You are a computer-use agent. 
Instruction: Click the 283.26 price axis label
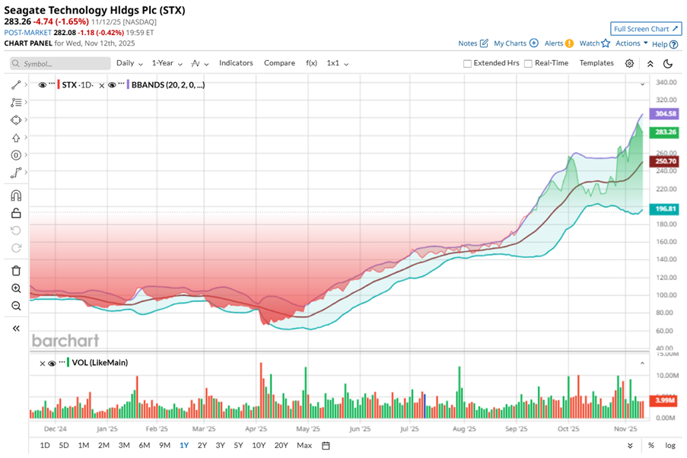click(x=665, y=132)
